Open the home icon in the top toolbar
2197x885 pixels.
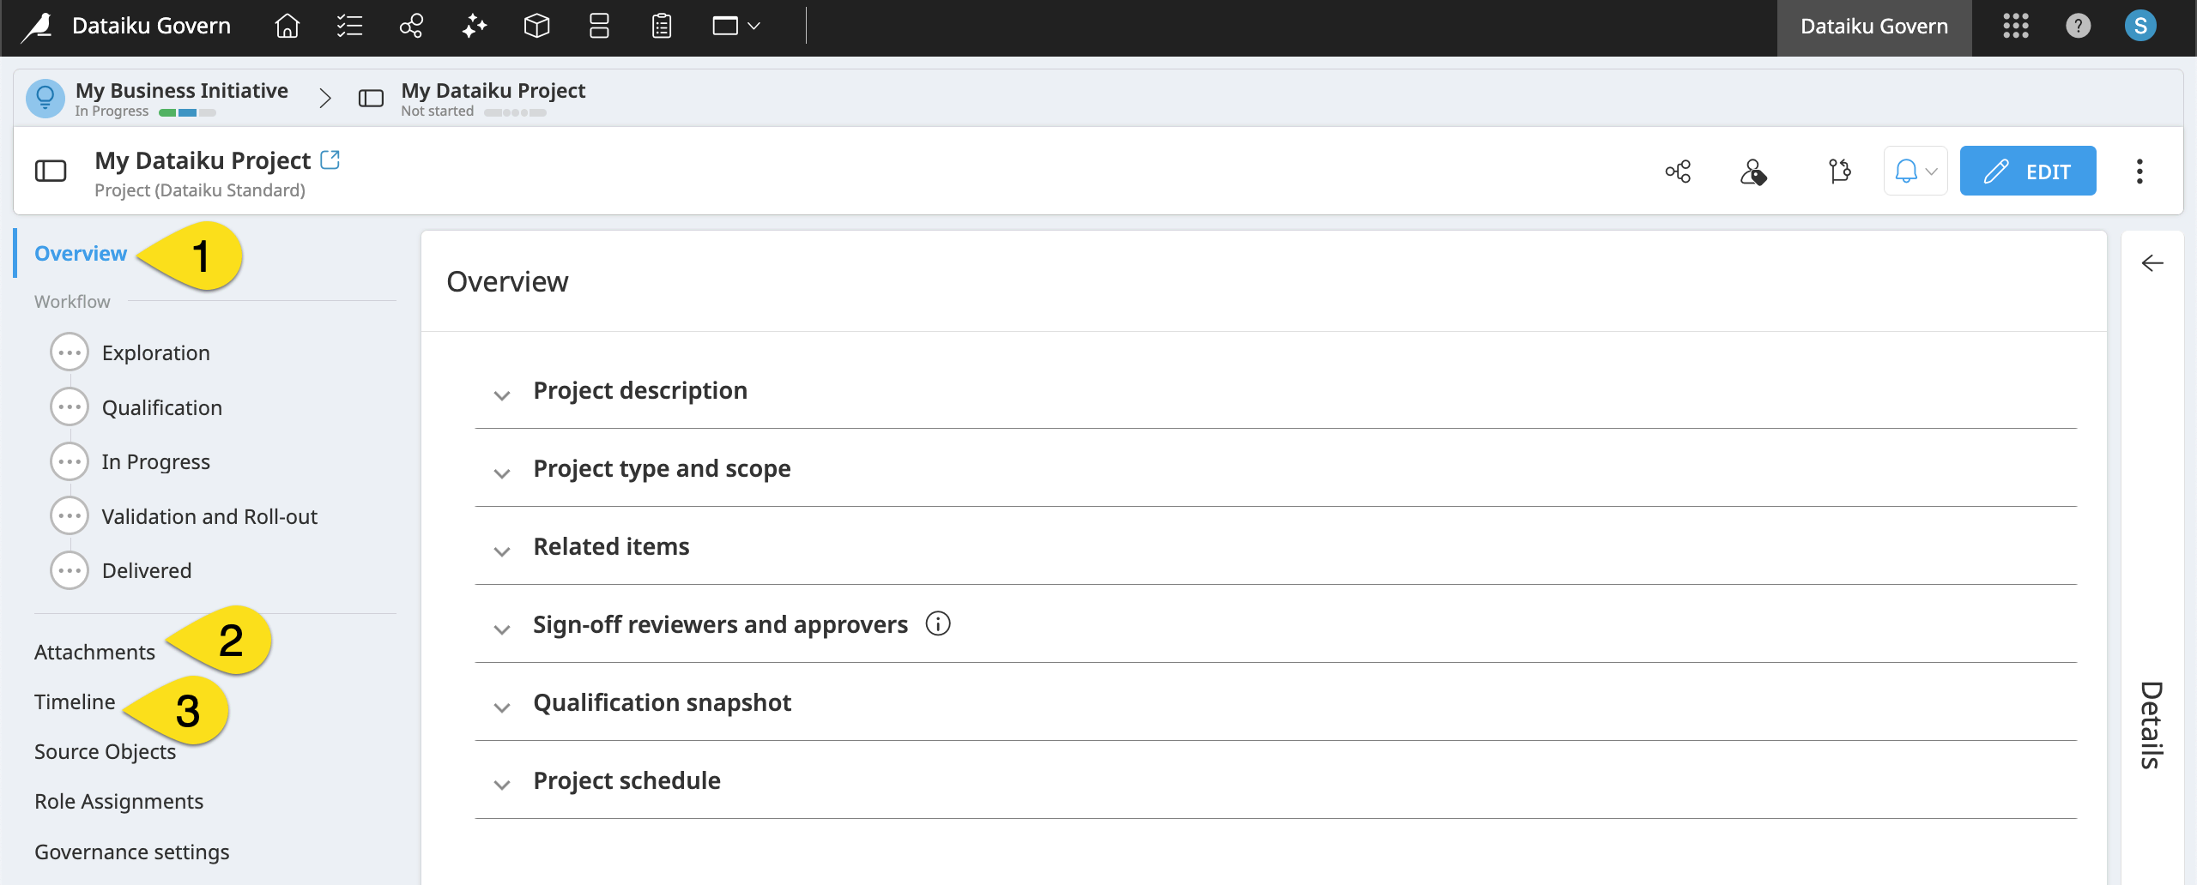pos(287,26)
